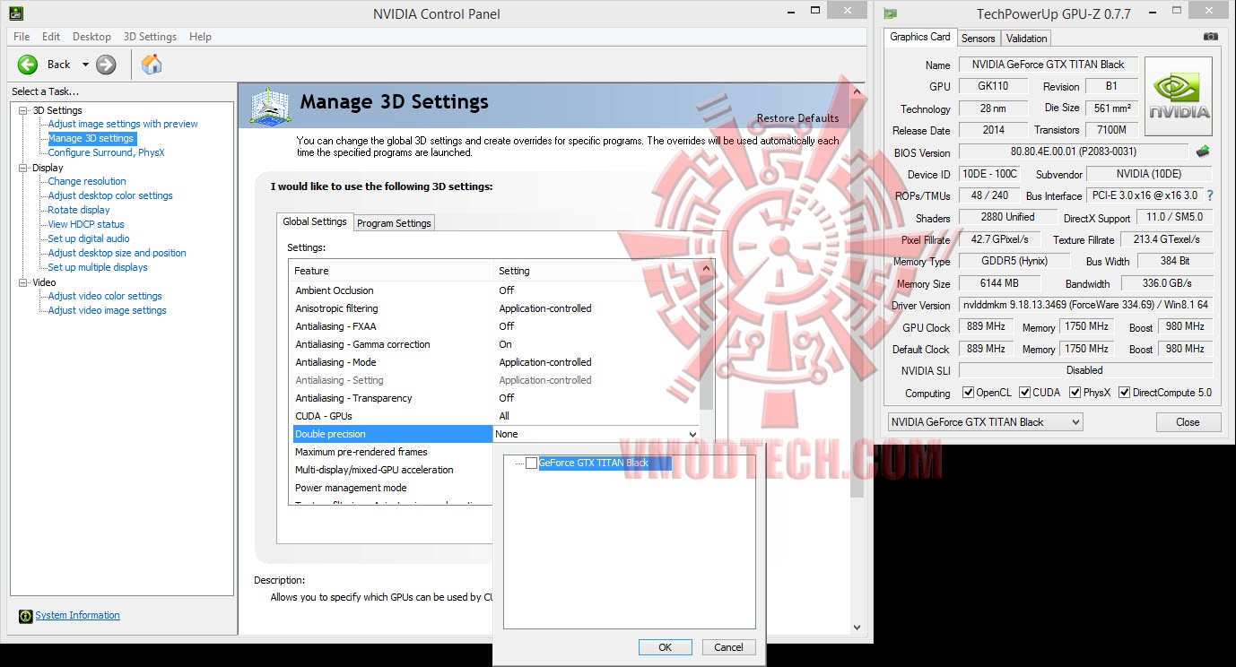
Task: Toggle the DirectCompute 5.0 checkbox
Action: coord(1124,393)
